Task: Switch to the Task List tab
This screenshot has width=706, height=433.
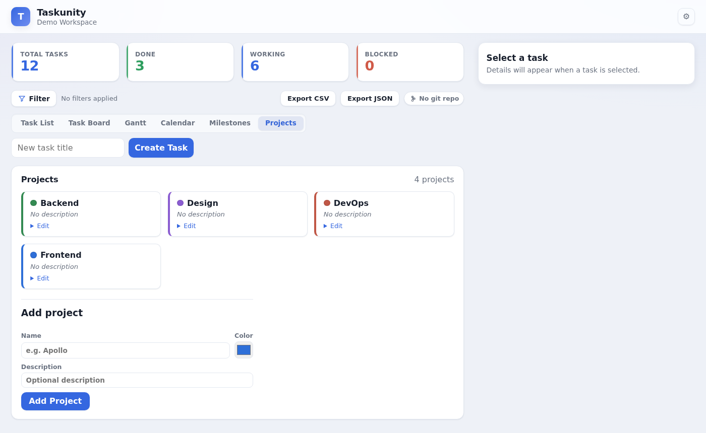Action: [37, 123]
